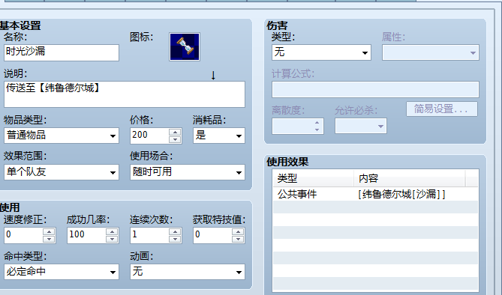Click the 获取特技值 field showing 0
The height and width of the screenshot is (295, 502).
(212, 235)
